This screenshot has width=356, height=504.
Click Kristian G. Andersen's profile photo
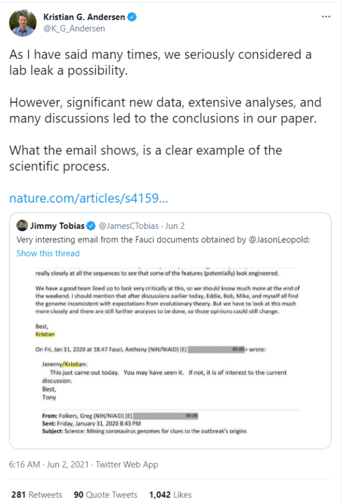click(x=22, y=23)
